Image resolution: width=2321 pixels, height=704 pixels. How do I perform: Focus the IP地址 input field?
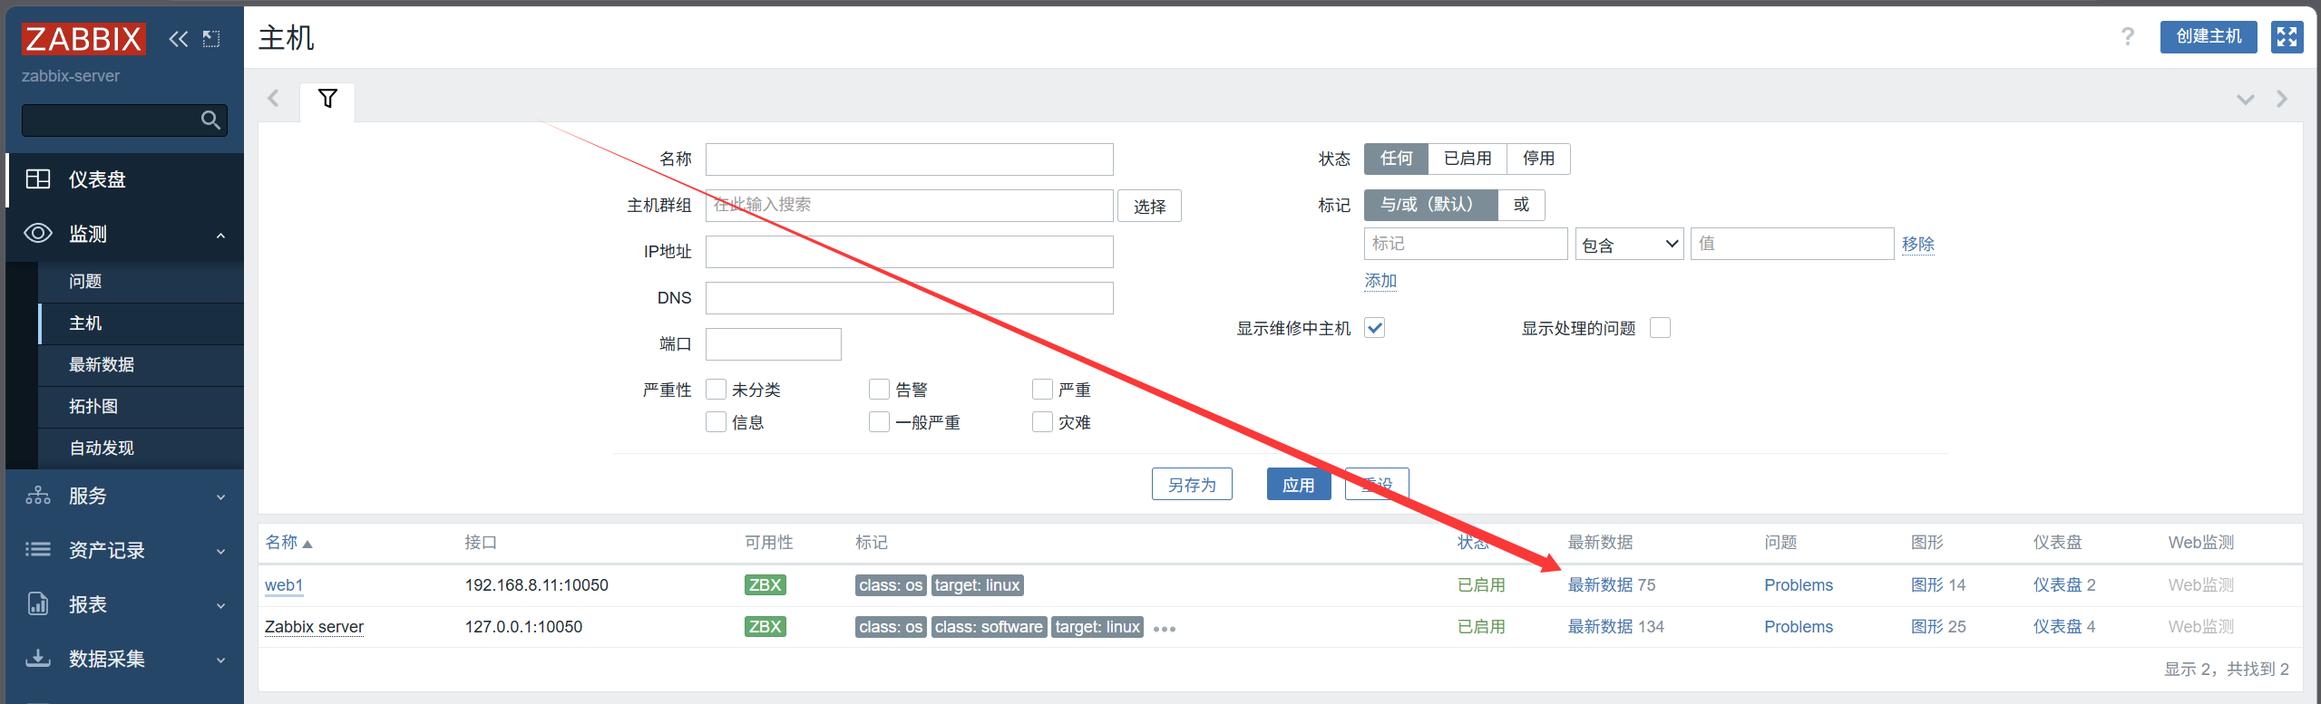910,252
